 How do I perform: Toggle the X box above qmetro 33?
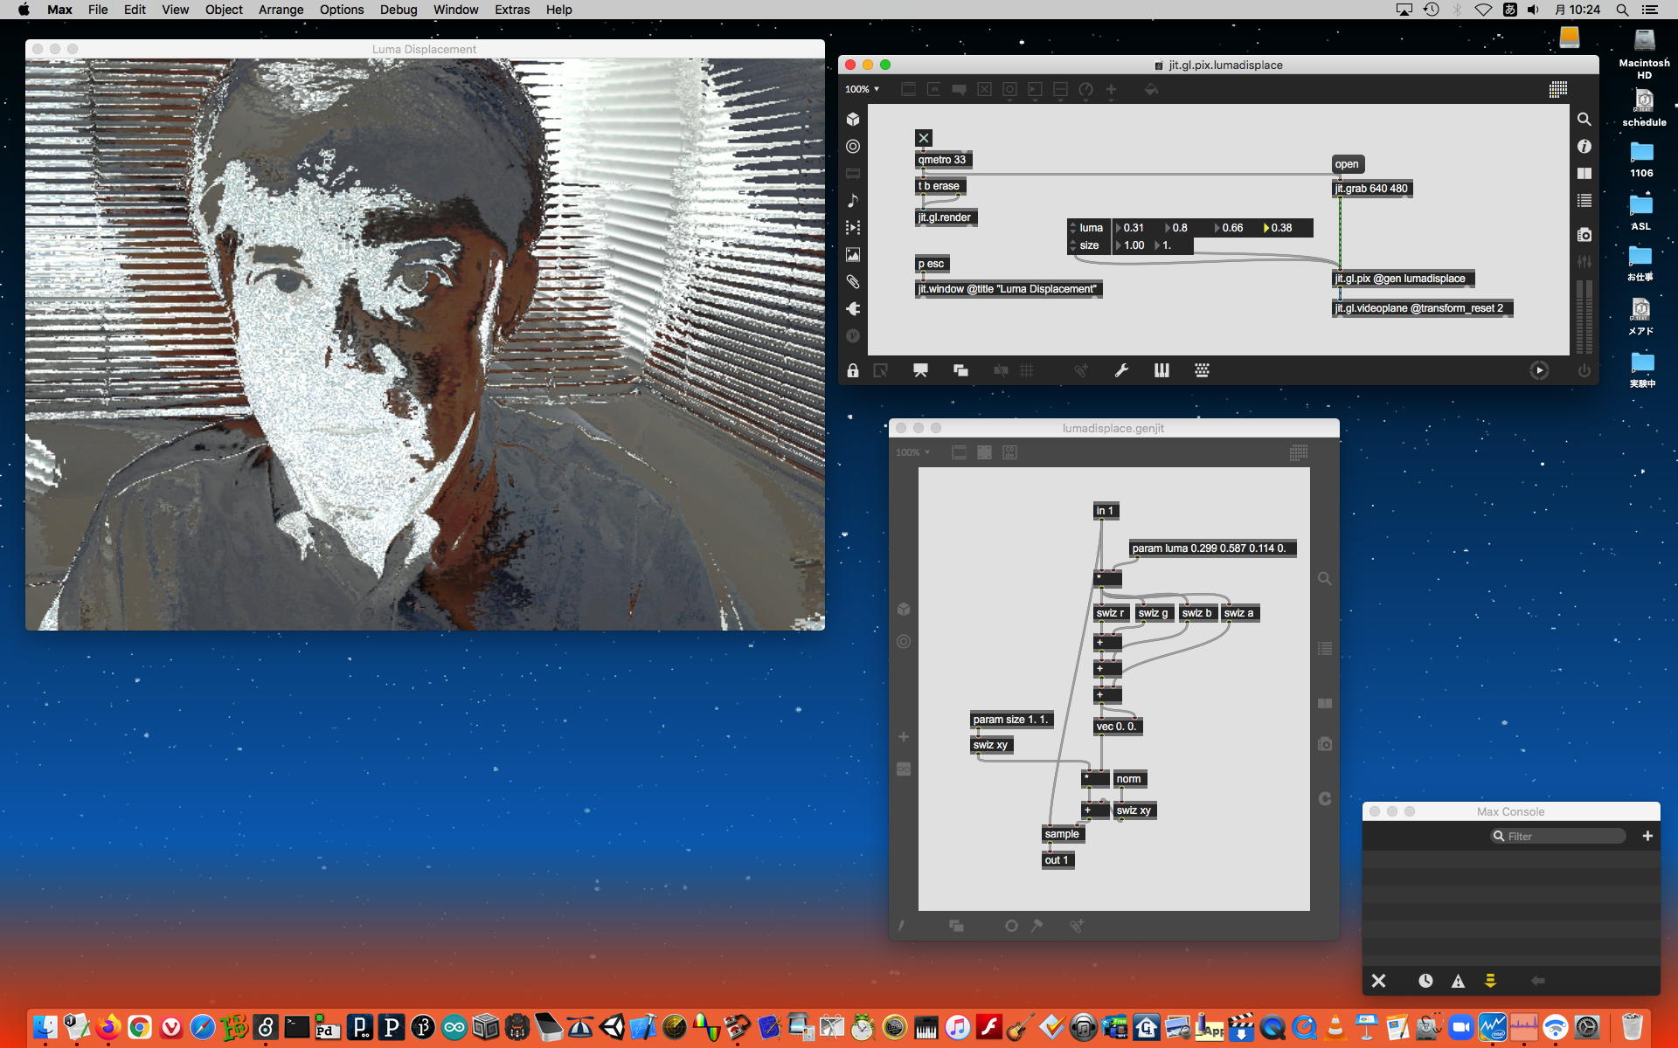pyautogui.click(x=924, y=138)
